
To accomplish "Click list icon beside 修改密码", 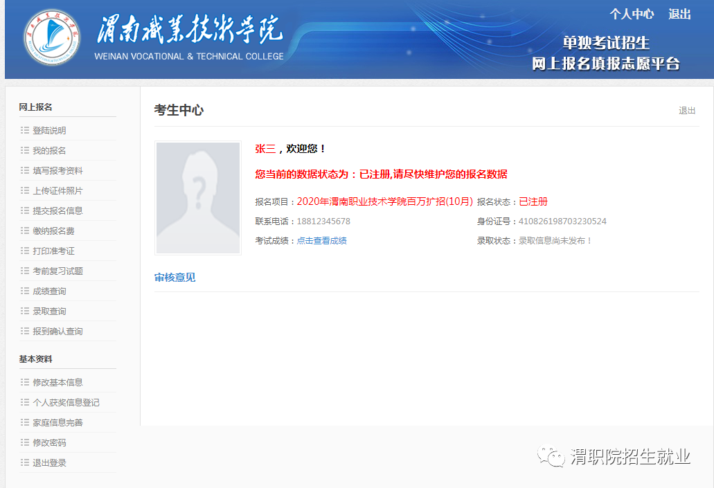I will [25, 442].
